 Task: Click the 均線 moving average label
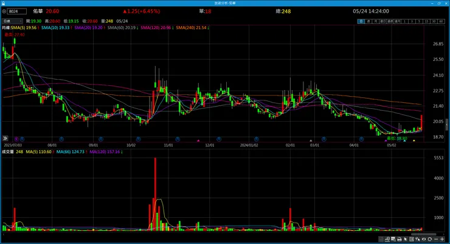pyautogui.click(x=6, y=28)
